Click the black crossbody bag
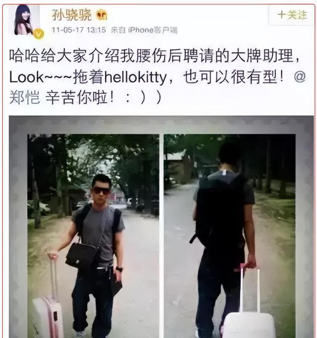Screen dimensions: 317x338 (x=81, y=256)
